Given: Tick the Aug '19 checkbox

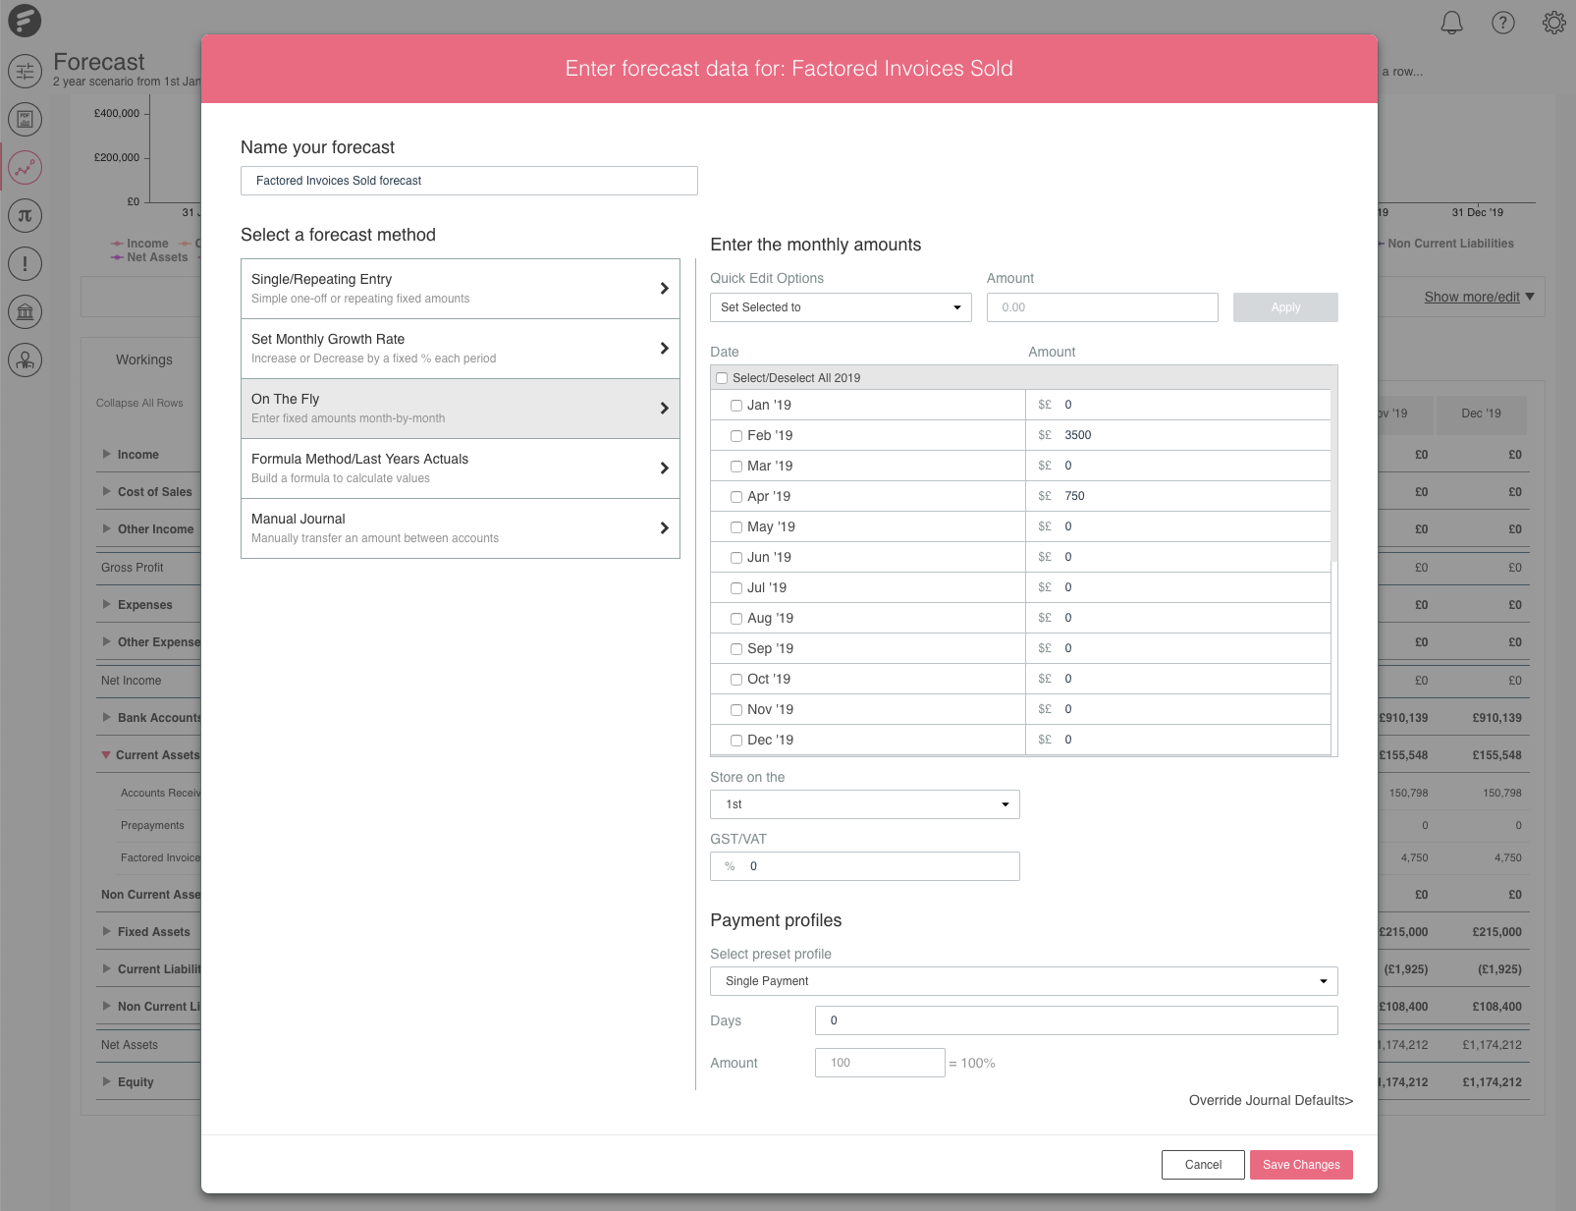Looking at the screenshot, I should (x=736, y=619).
